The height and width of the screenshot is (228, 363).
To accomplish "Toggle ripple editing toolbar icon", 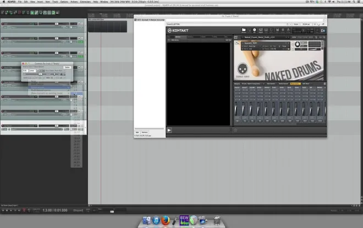I will click(x=41, y=13).
